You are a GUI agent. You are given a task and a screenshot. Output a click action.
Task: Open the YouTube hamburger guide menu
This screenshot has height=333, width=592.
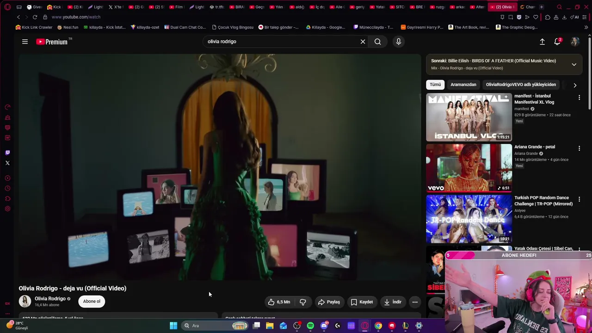pos(25,42)
